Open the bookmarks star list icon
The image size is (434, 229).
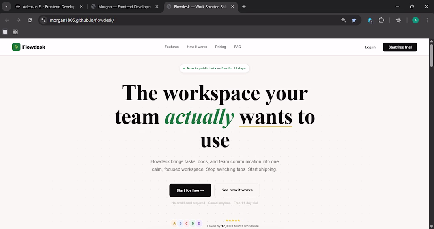(x=398, y=20)
